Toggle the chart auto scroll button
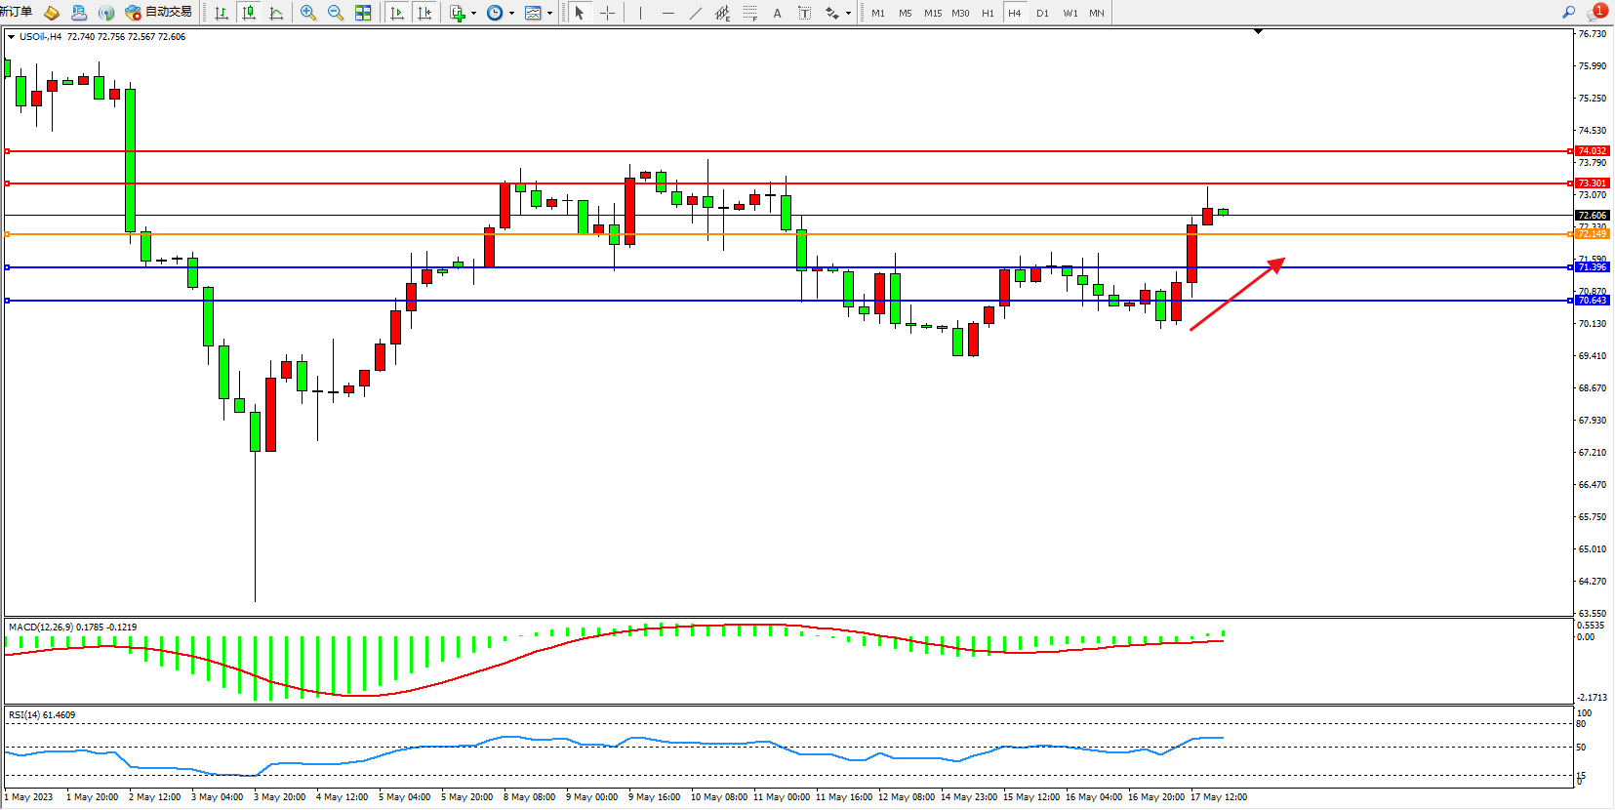The width and height of the screenshot is (1615, 810). coord(396,13)
